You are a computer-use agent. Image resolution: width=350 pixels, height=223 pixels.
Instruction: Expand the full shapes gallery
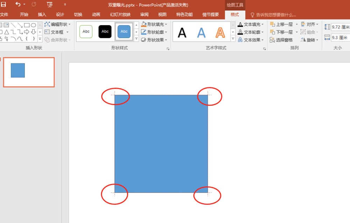40,39
